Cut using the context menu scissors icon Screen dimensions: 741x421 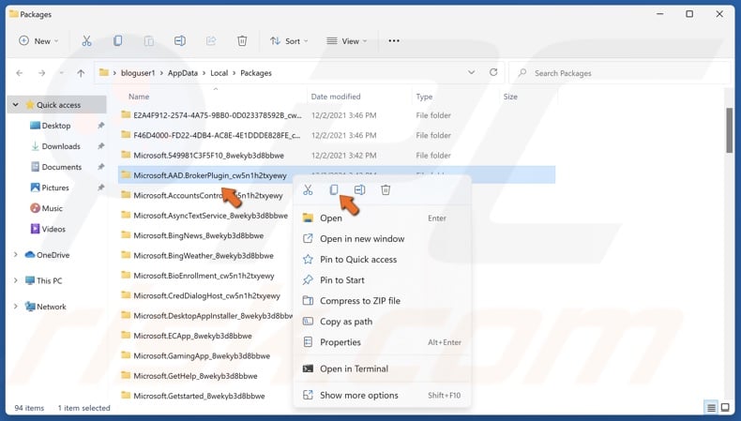coord(308,190)
